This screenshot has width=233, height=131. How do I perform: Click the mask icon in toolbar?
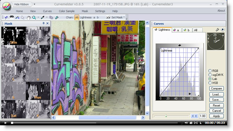point(12,17)
